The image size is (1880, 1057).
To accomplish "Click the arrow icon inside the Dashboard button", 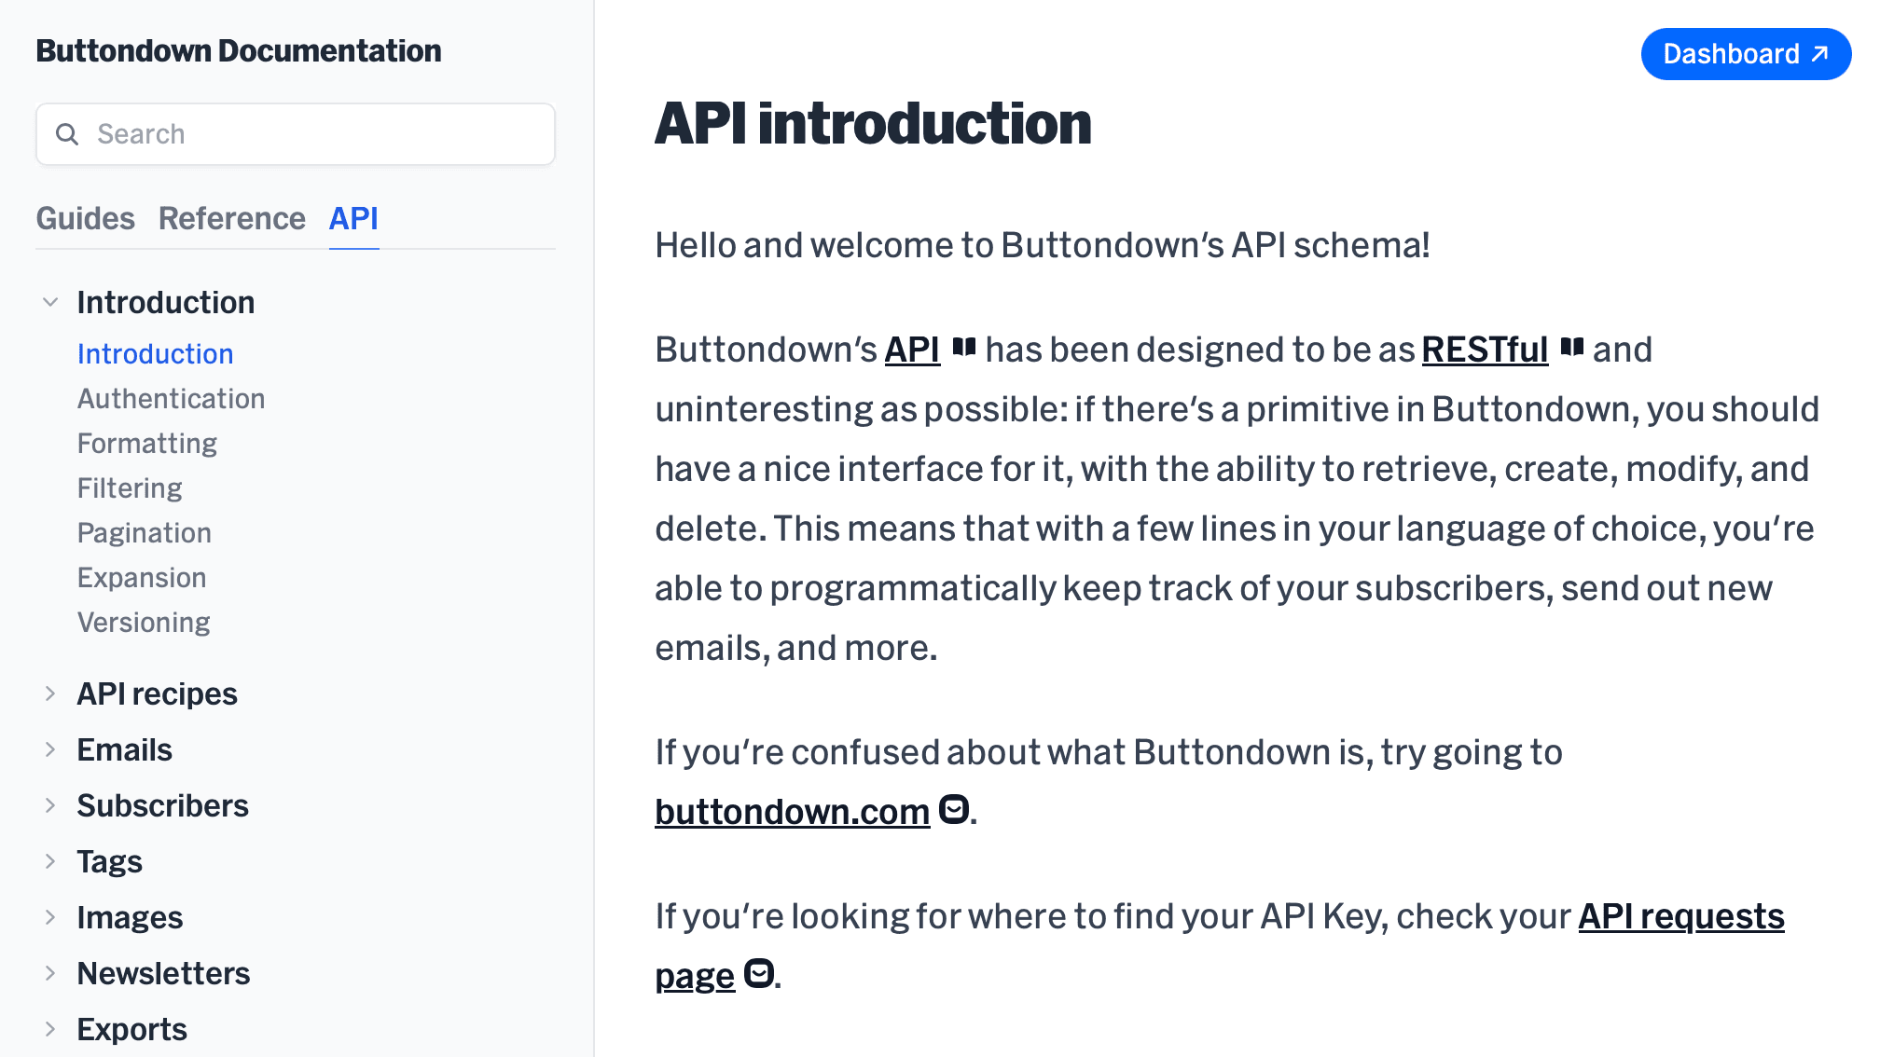I will (1814, 53).
